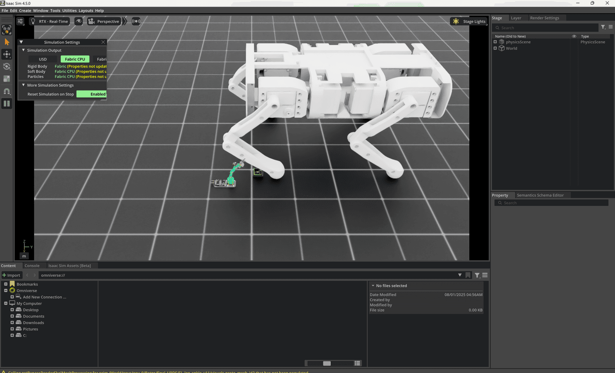Switch to the Stage tab

coord(497,18)
